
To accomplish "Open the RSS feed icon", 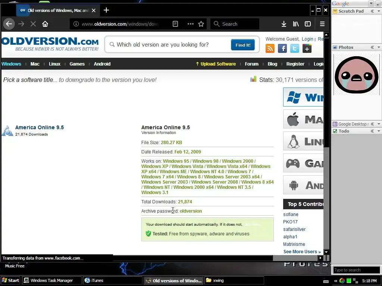I will (x=270, y=48).
